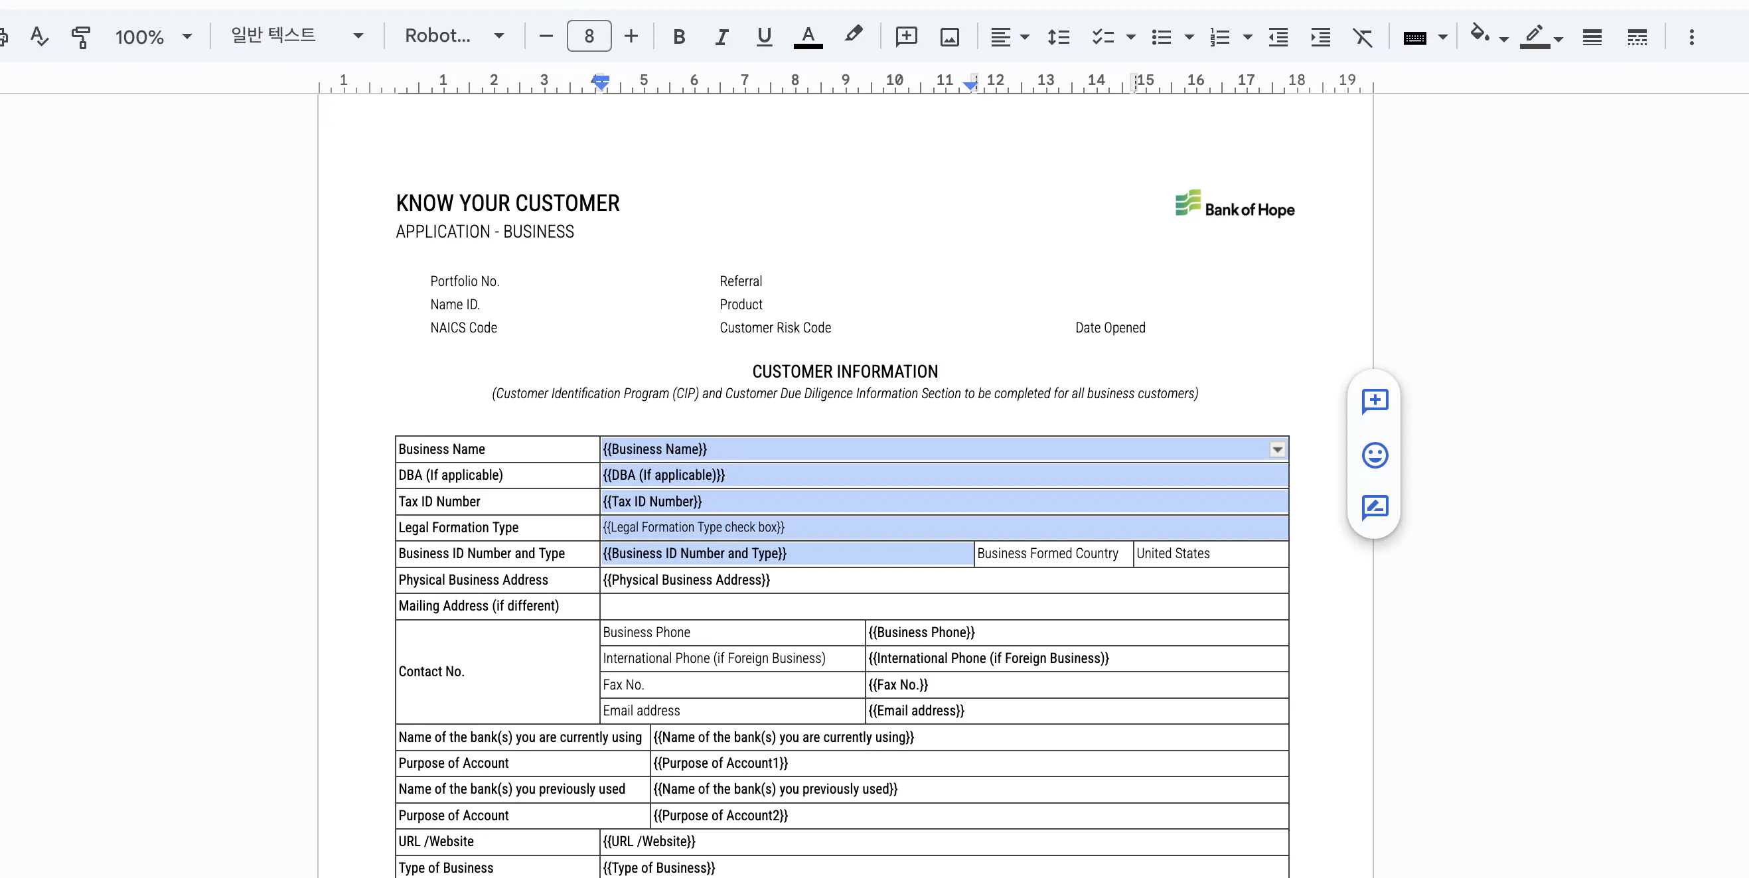Viewport: 1749px width, 878px height.
Task: Click the "{{Purpose of Account1}}" placeholder
Action: [720, 763]
